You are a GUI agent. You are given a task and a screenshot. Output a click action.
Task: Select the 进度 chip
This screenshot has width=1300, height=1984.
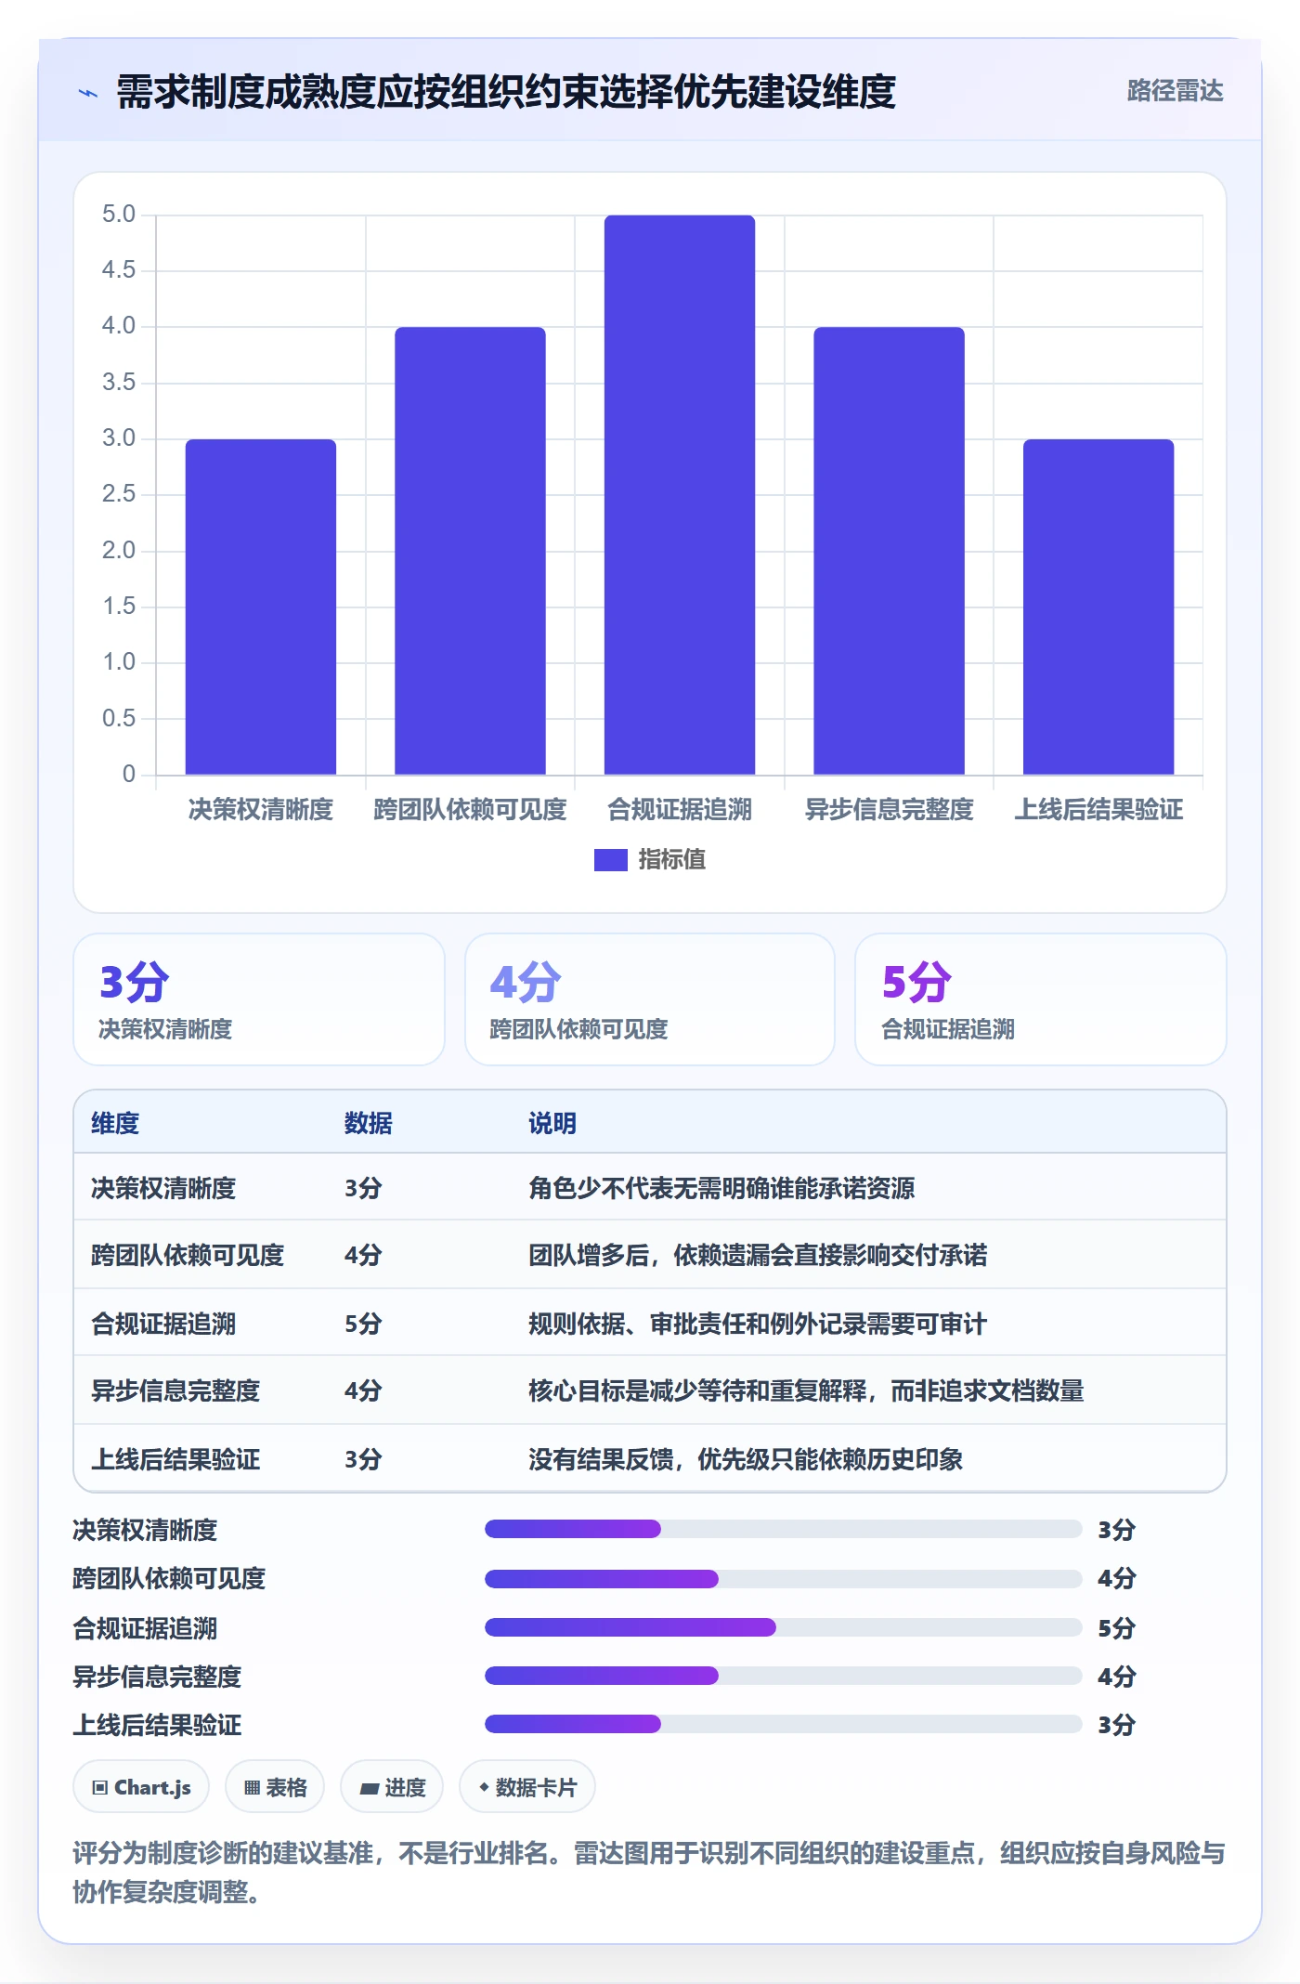coord(392,1786)
